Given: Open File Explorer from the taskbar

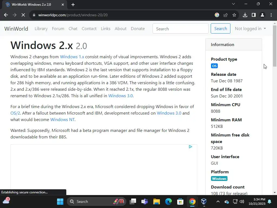Looking at the screenshot, I should coord(157,201).
